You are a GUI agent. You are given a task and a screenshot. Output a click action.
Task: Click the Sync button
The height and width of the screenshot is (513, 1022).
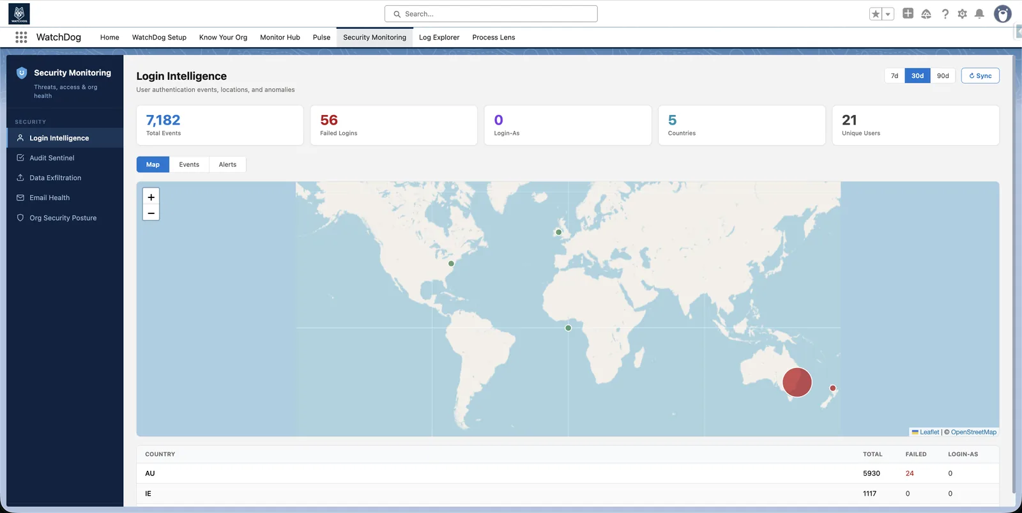pos(980,75)
